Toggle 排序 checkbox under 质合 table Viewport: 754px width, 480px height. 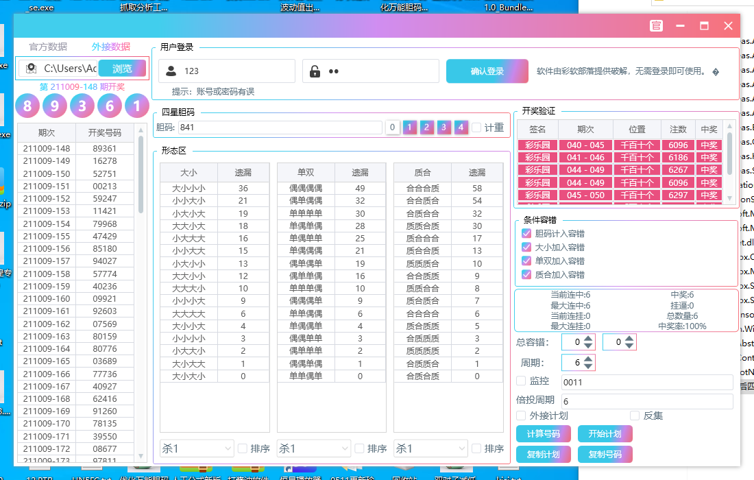pyautogui.click(x=476, y=448)
